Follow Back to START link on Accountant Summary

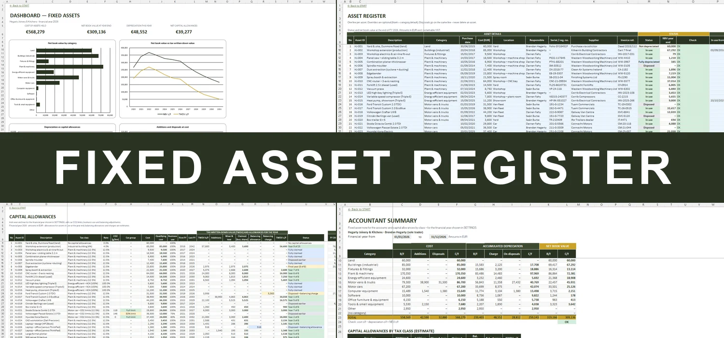pos(359,210)
